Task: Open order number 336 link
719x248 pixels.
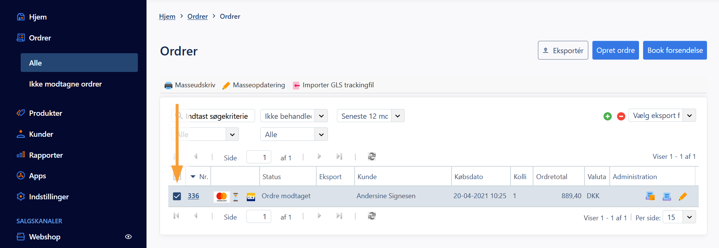Action: tap(193, 196)
